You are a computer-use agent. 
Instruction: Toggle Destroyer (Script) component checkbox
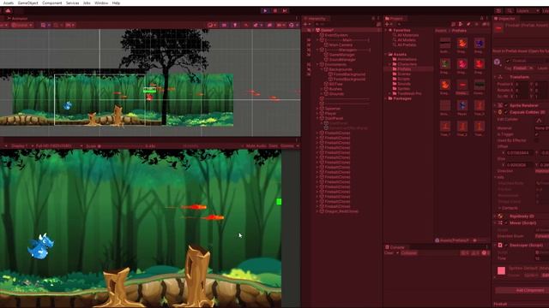[x=506, y=246]
